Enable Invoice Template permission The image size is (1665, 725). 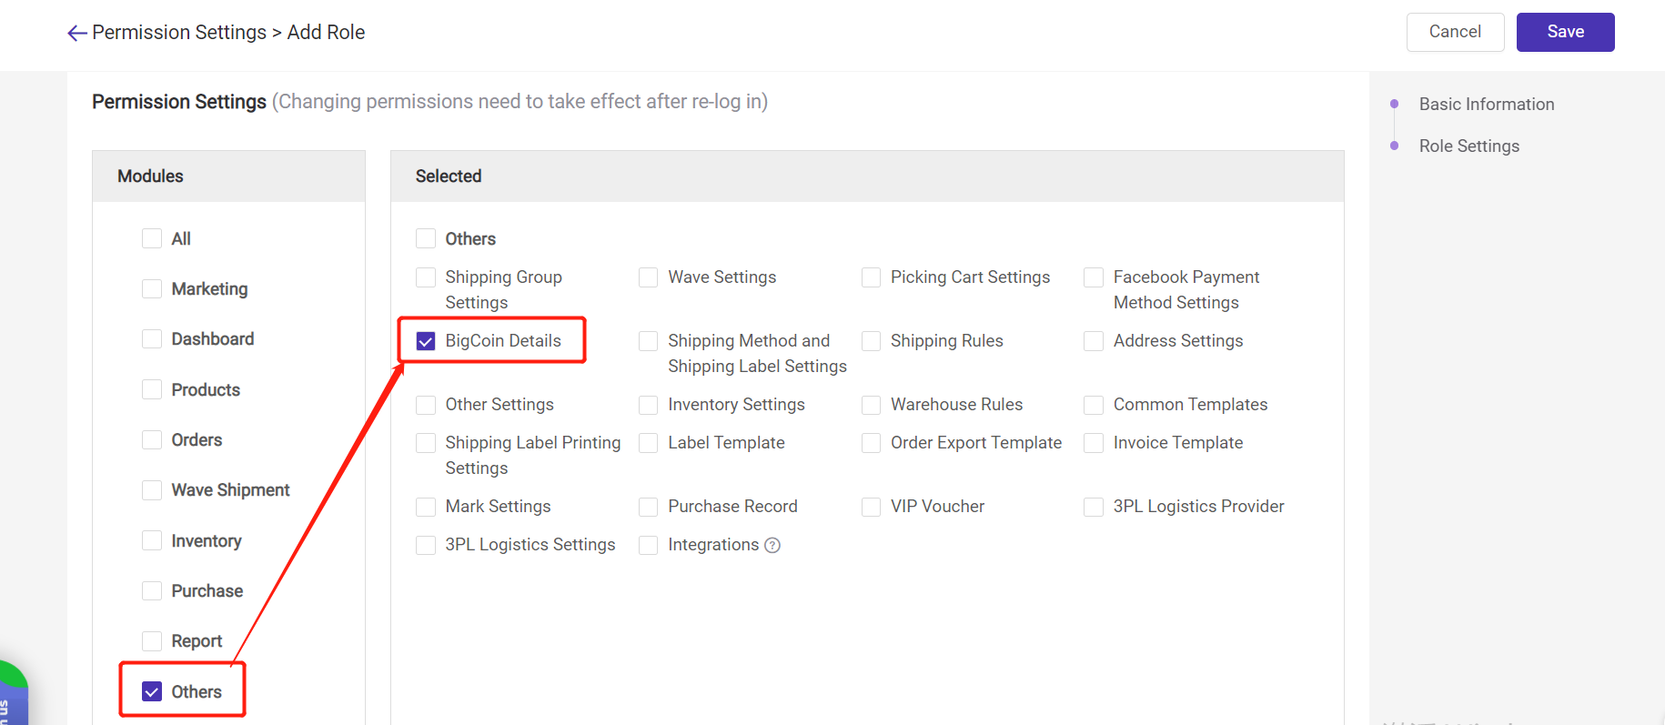click(x=1094, y=443)
